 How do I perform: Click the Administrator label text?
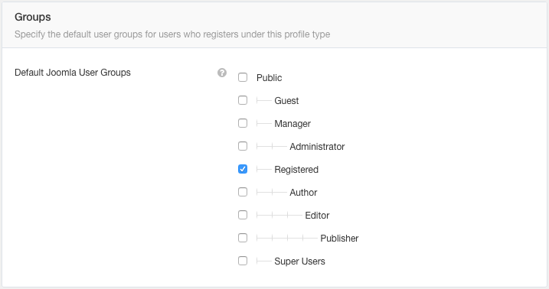pyautogui.click(x=317, y=147)
